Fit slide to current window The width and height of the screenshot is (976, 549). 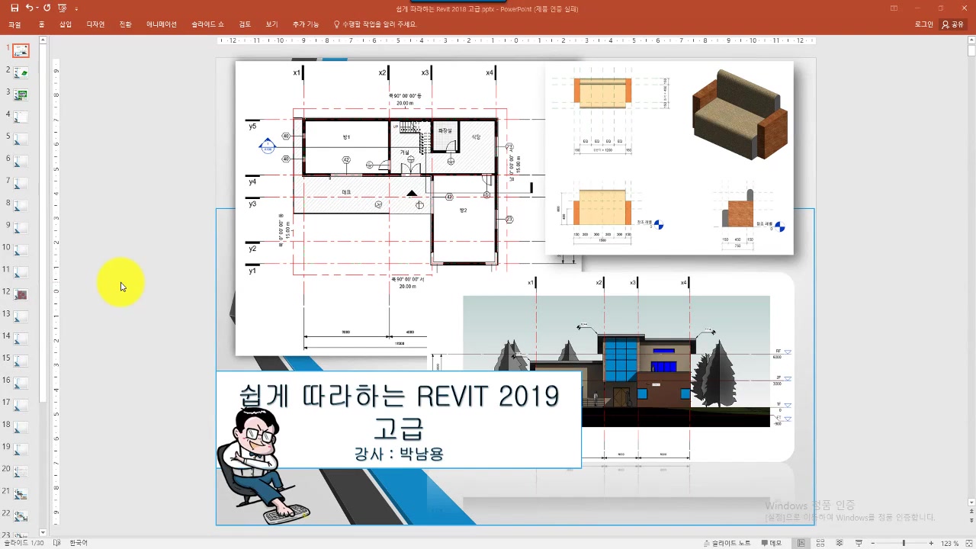(969, 543)
